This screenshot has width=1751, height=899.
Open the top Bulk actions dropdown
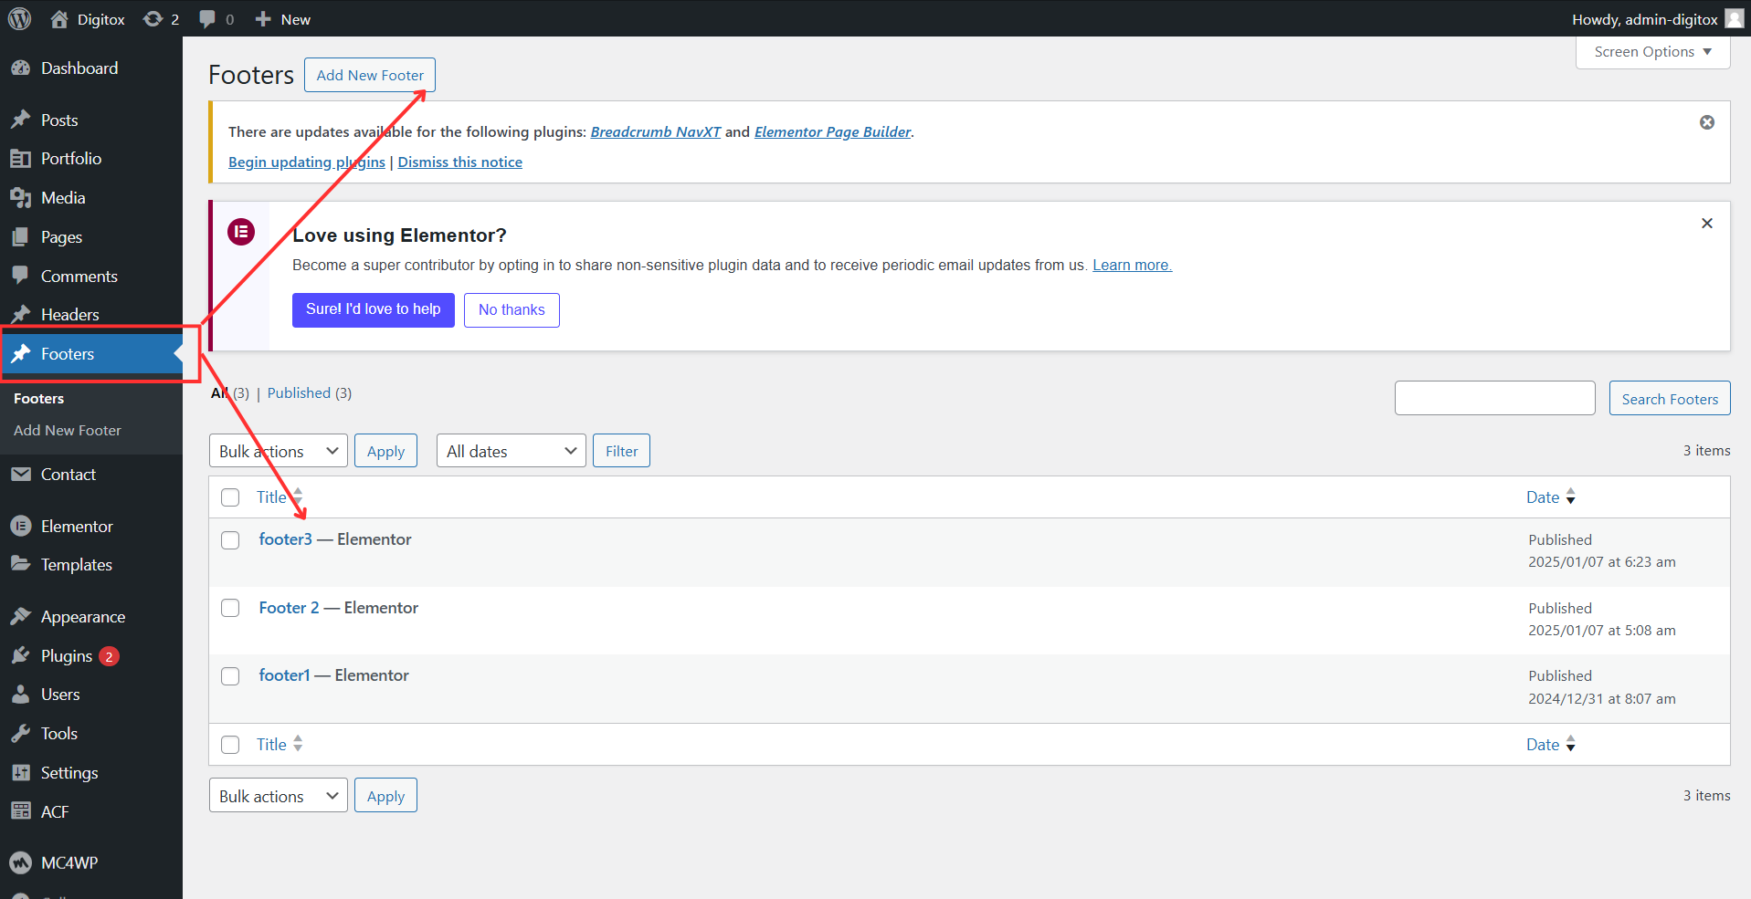click(x=278, y=451)
